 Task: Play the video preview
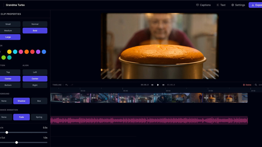(158, 85)
